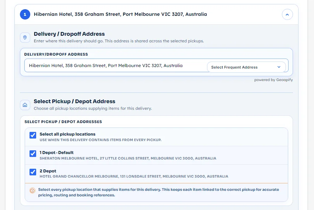Click the Hibernian Hotel header address title
The width and height of the screenshot is (314, 210).
120,14
